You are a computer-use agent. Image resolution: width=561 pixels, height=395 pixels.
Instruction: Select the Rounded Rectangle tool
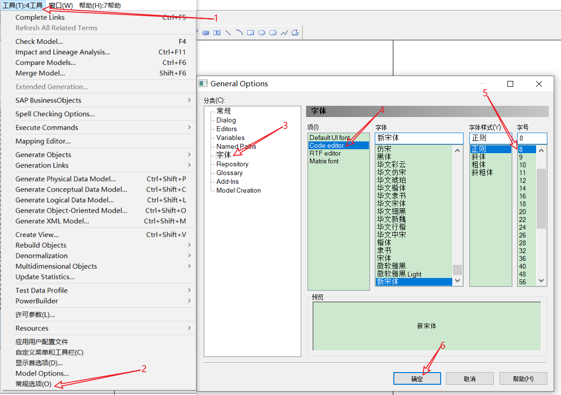[272, 32]
